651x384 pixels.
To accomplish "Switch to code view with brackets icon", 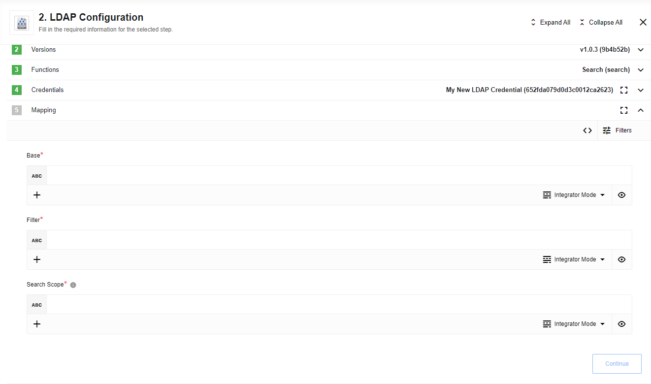I will [x=587, y=130].
